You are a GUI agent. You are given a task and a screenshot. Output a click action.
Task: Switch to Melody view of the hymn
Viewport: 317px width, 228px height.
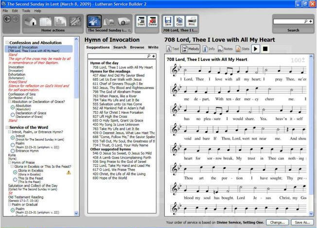[x=191, y=49]
